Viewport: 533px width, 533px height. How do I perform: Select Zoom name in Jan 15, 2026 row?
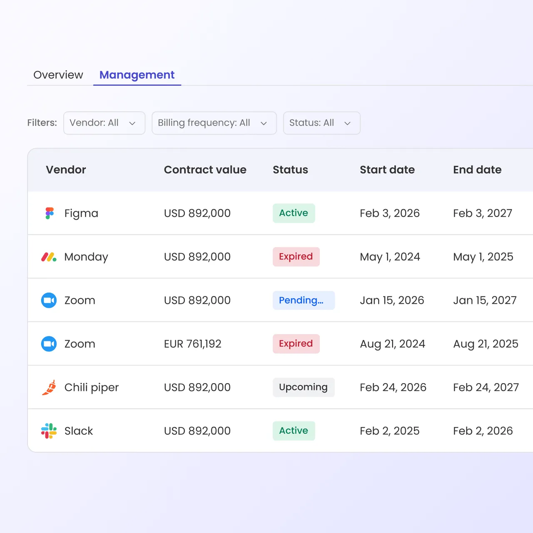(80, 301)
